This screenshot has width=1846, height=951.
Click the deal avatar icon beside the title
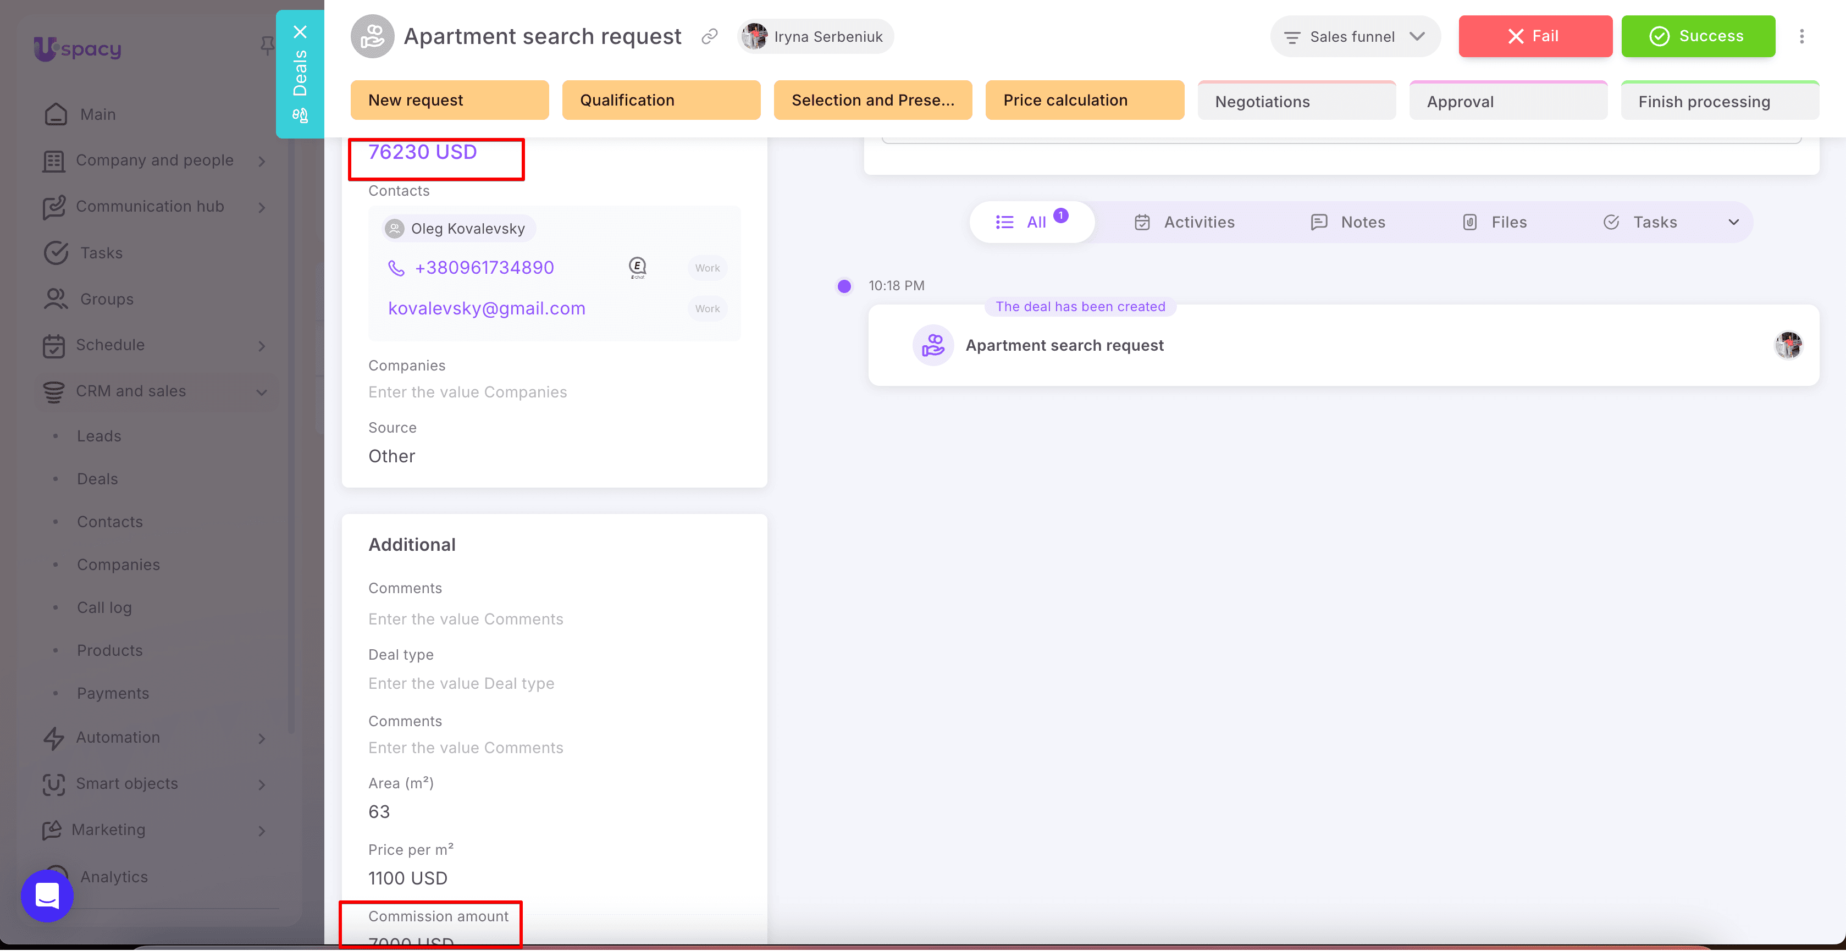coord(372,36)
